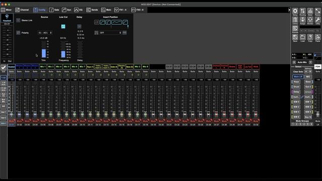Viewport: 322px width, 181px height.
Task: Solo the Headset channel
Action: (x=12, y=71)
